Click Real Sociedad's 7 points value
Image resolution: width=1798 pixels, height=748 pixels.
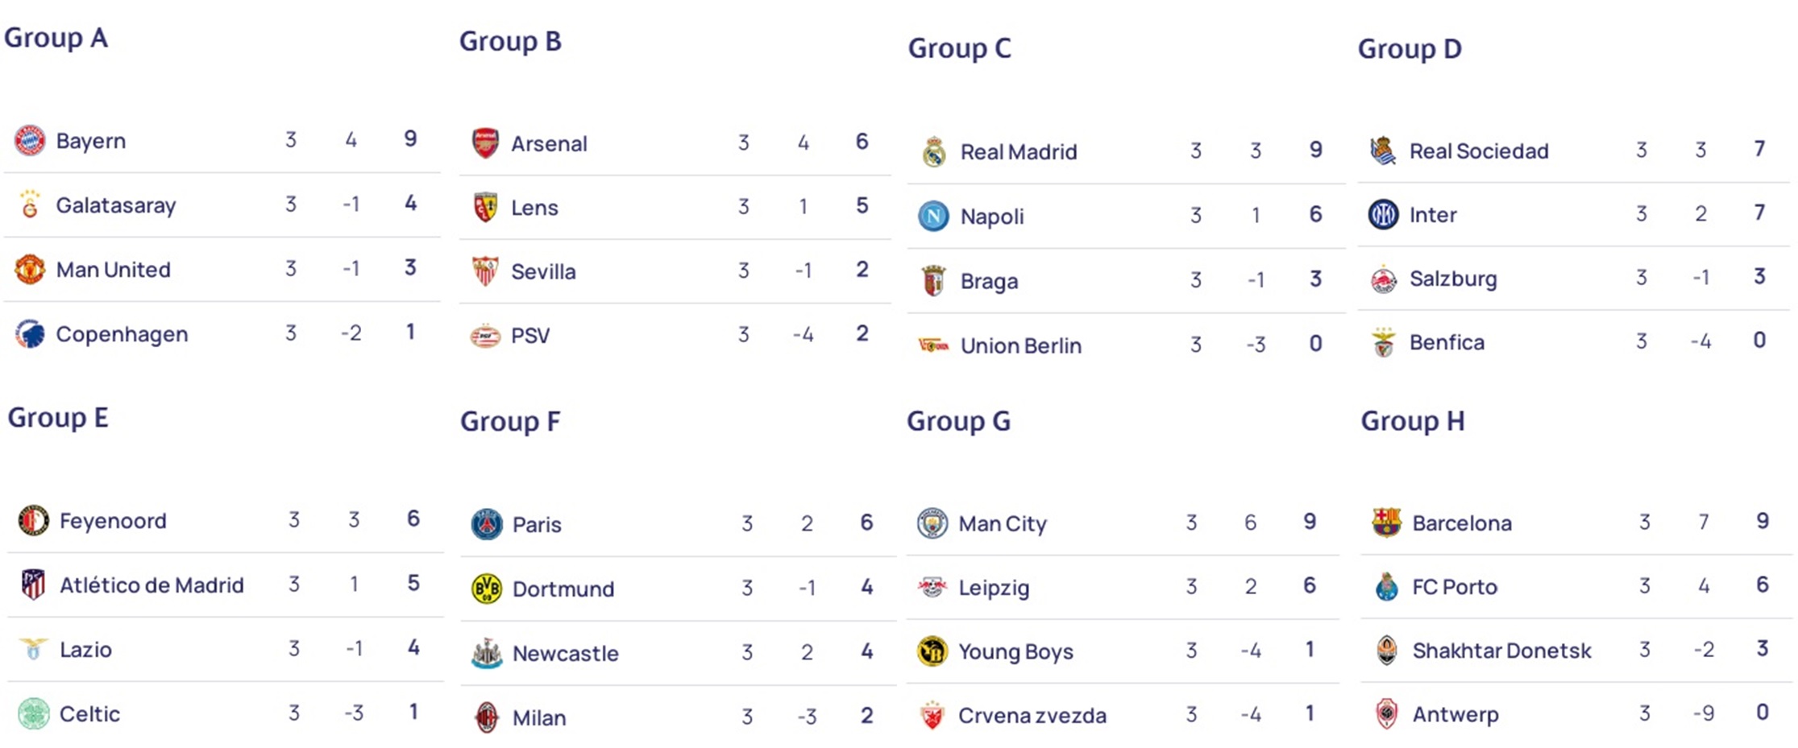[1759, 150]
